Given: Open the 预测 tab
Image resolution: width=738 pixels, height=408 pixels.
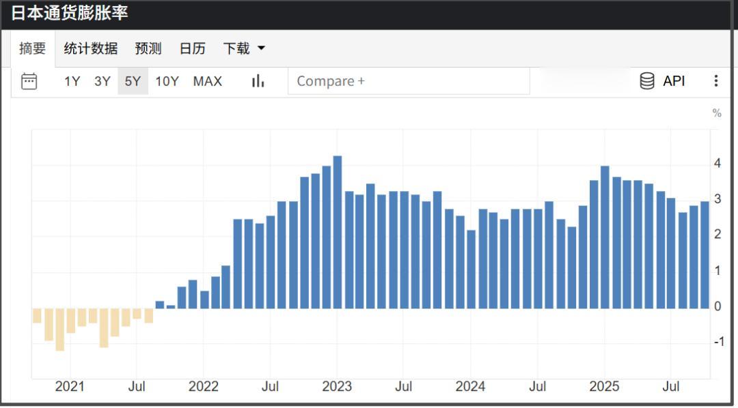Looking at the screenshot, I should pos(148,48).
